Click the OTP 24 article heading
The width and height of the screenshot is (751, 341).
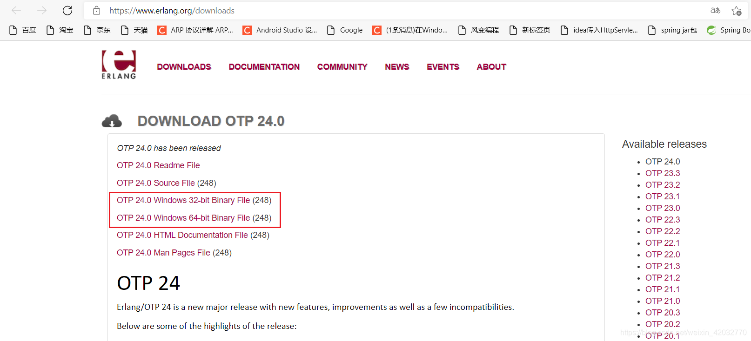tap(148, 283)
